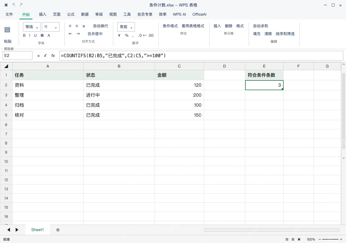
Task: Go to next sheet with right arrow
Action: (x=17, y=230)
